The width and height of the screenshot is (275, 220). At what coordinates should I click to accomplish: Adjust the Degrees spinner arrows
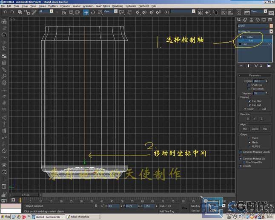point(266,81)
